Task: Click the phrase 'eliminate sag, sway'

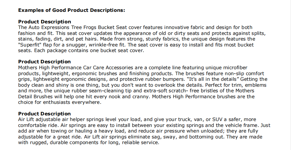Action: (143, 137)
